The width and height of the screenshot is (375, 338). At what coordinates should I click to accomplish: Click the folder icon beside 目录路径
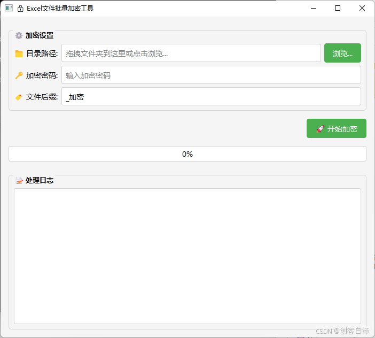coord(19,53)
